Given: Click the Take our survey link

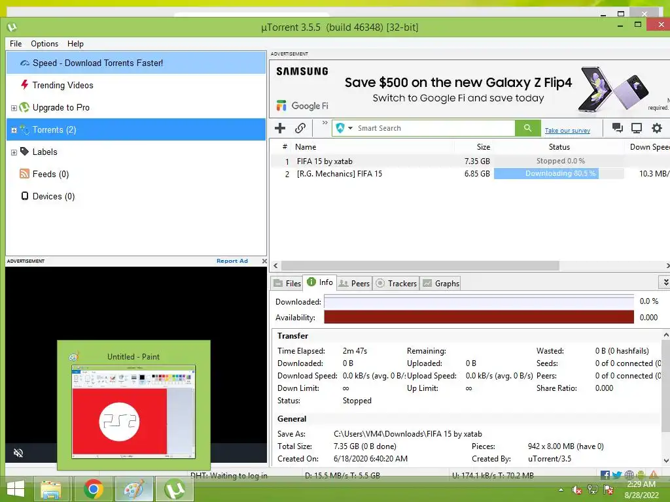Looking at the screenshot, I should tap(567, 131).
